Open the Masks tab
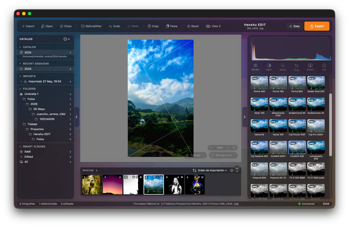This screenshot has width=349, height=227. [310, 67]
